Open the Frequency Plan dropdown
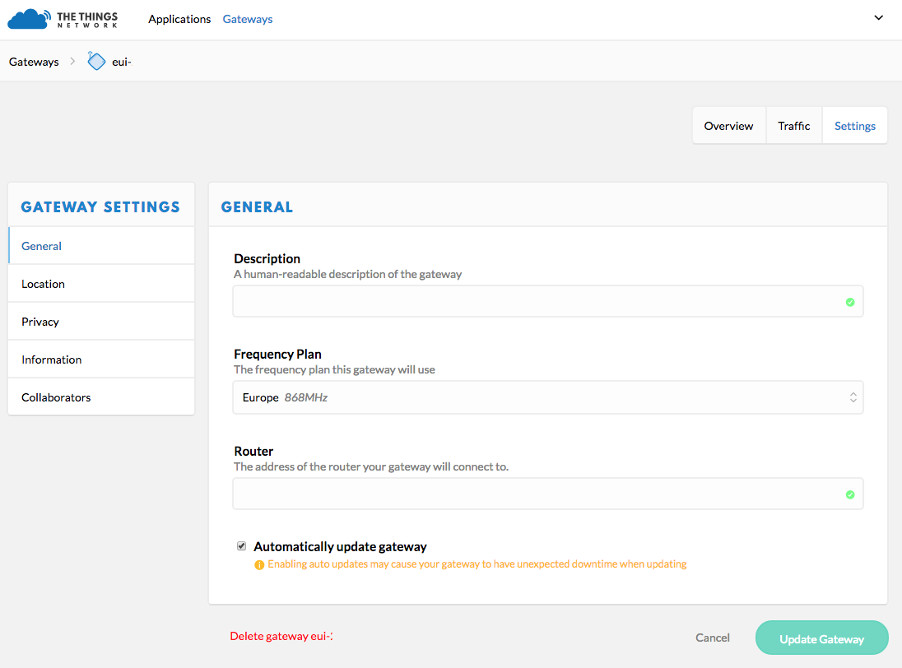This screenshot has width=902, height=668. coord(547,397)
